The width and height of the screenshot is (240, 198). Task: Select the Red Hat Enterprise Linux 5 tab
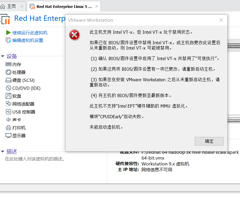pyautogui.click(x=64, y=6)
